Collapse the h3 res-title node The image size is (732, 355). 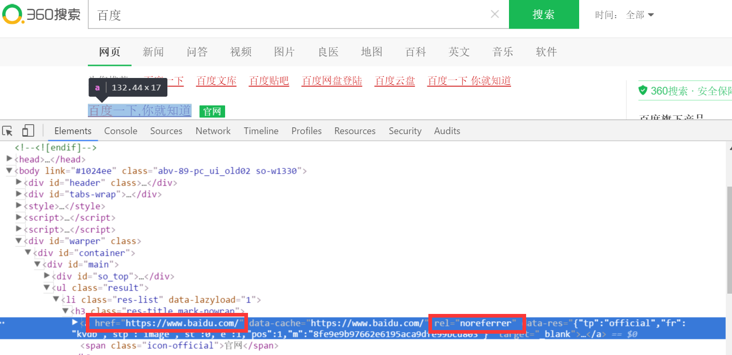coord(66,311)
